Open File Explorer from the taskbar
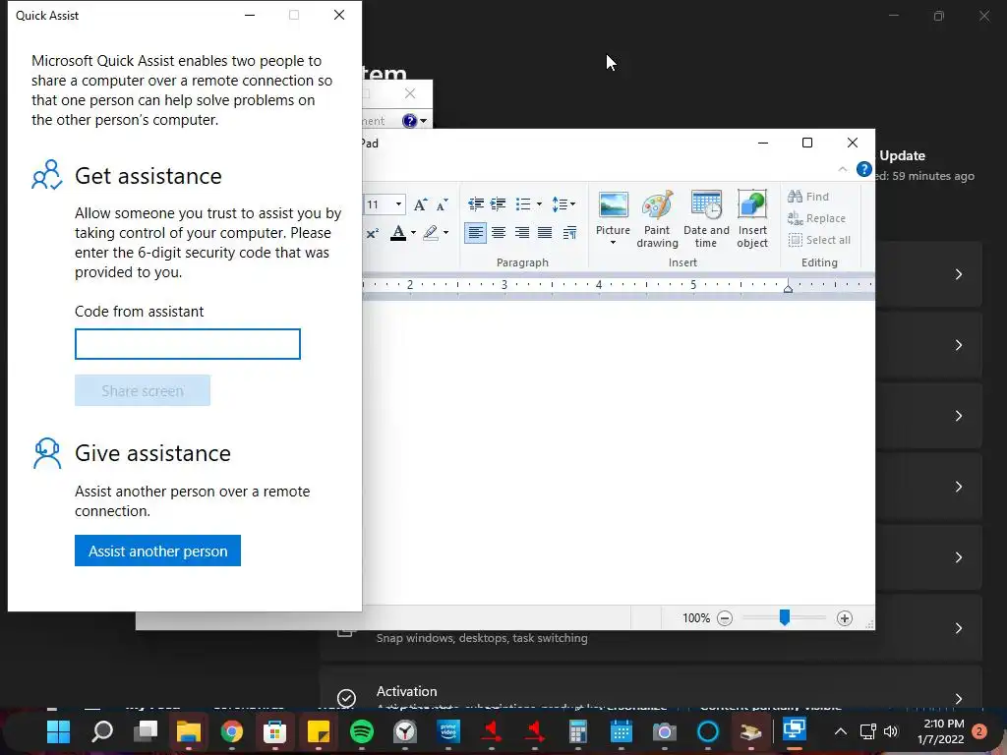The height and width of the screenshot is (755, 1007). point(188,731)
